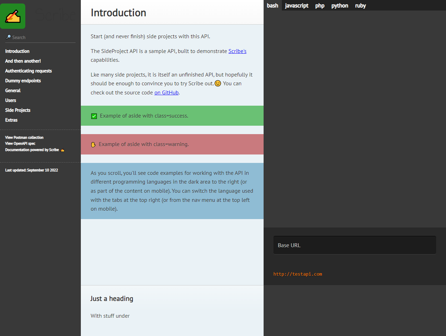This screenshot has height=336, width=446.
Task: Click the small Scribe icon in footer
Action: click(63, 150)
